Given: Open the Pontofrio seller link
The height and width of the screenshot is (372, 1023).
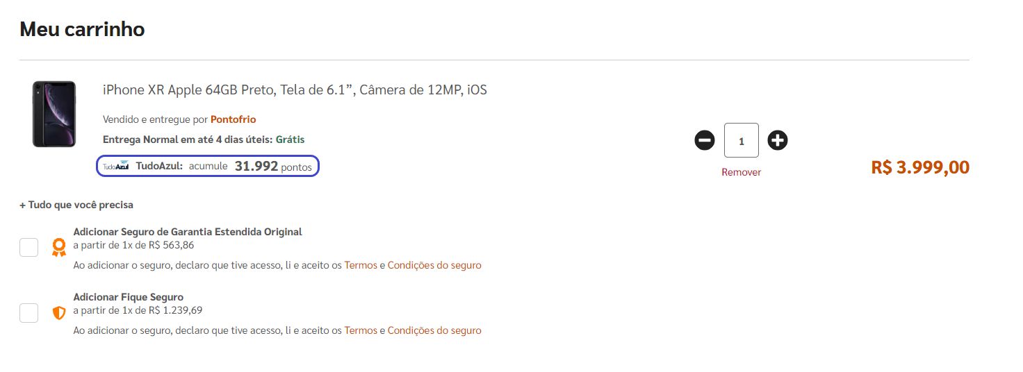Looking at the screenshot, I should [234, 119].
